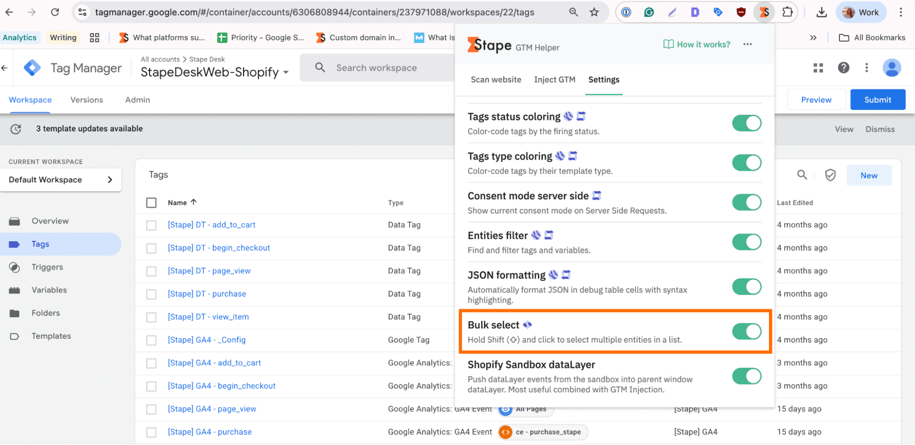Toggle Shopify Sandbox dataLayer switch
The height and width of the screenshot is (445, 915).
pos(746,376)
